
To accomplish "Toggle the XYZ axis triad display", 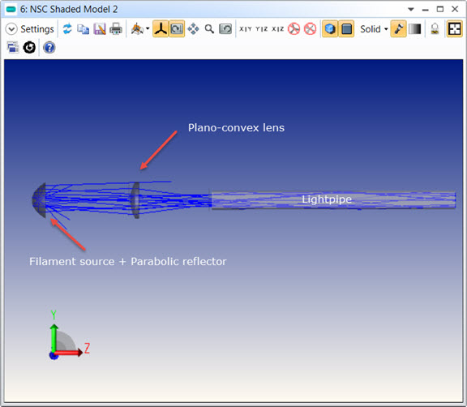I will [161, 29].
